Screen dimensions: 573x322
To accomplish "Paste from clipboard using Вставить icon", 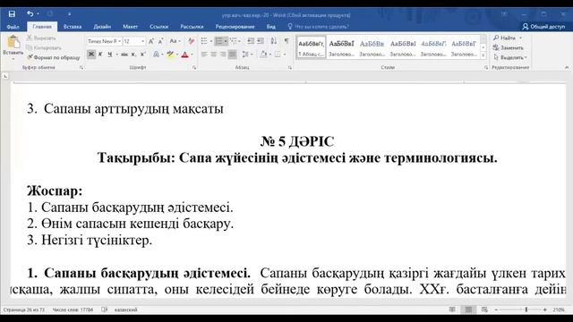I will [13, 42].
